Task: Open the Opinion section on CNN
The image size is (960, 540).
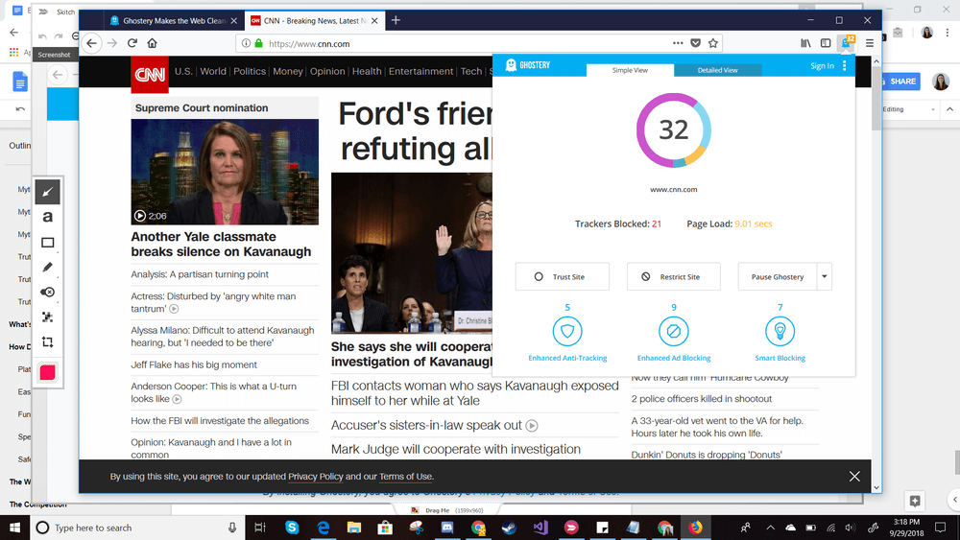Action: [x=327, y=72]
